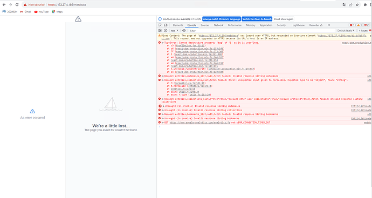The width and height of the screenshot is (372, 198).
Task: Open the browser extensions puzzle icon
Action: 365,5
